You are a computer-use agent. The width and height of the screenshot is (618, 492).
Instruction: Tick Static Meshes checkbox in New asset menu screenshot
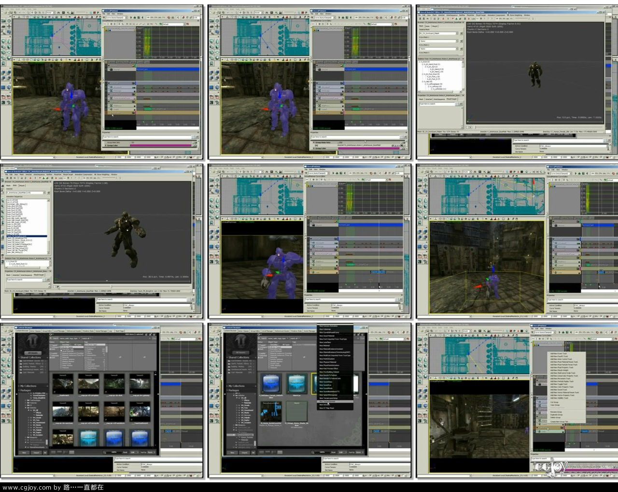tap(269, 366)
